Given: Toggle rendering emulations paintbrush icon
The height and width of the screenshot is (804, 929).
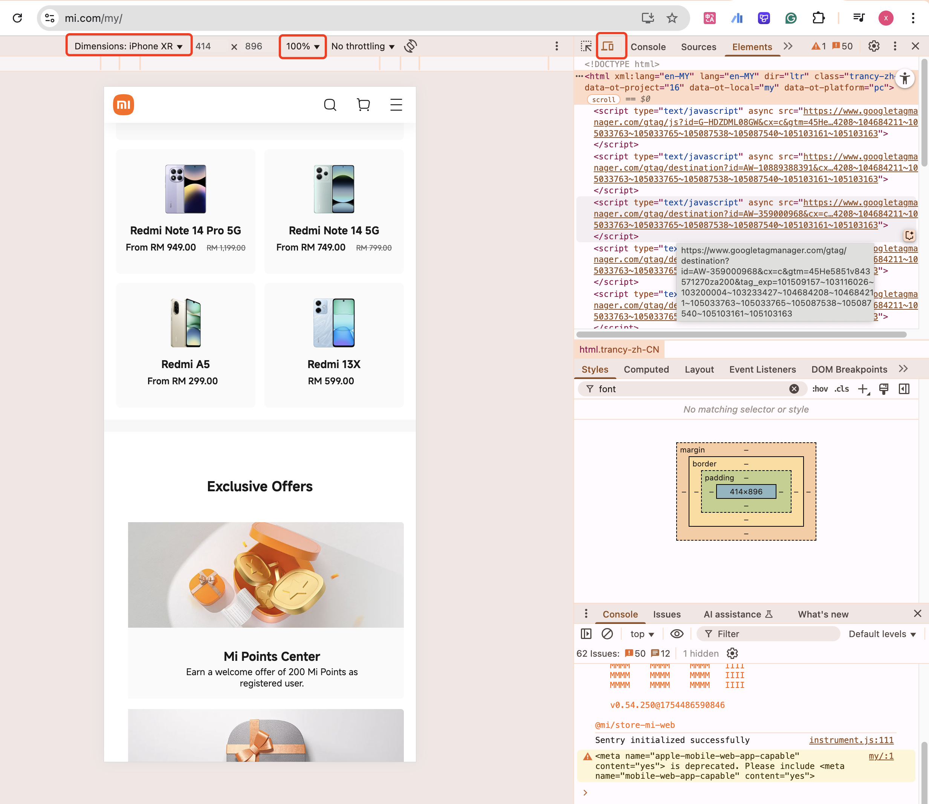Looking at the screenshot, I should pyautogui.click(x=884, y=389).
